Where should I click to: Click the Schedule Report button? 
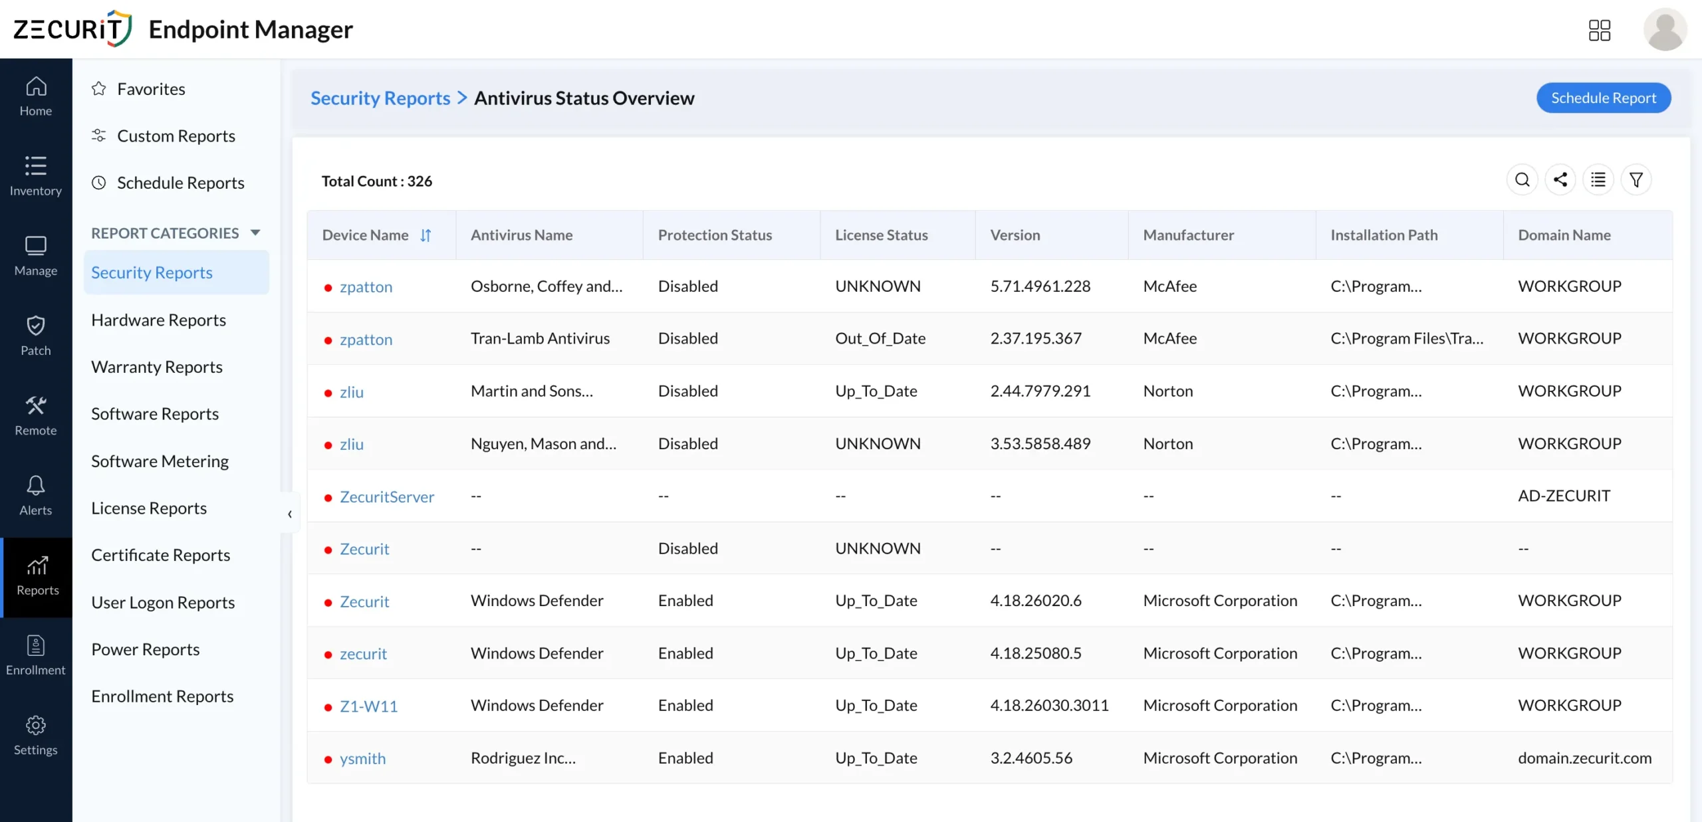(x=1604, y=98)
